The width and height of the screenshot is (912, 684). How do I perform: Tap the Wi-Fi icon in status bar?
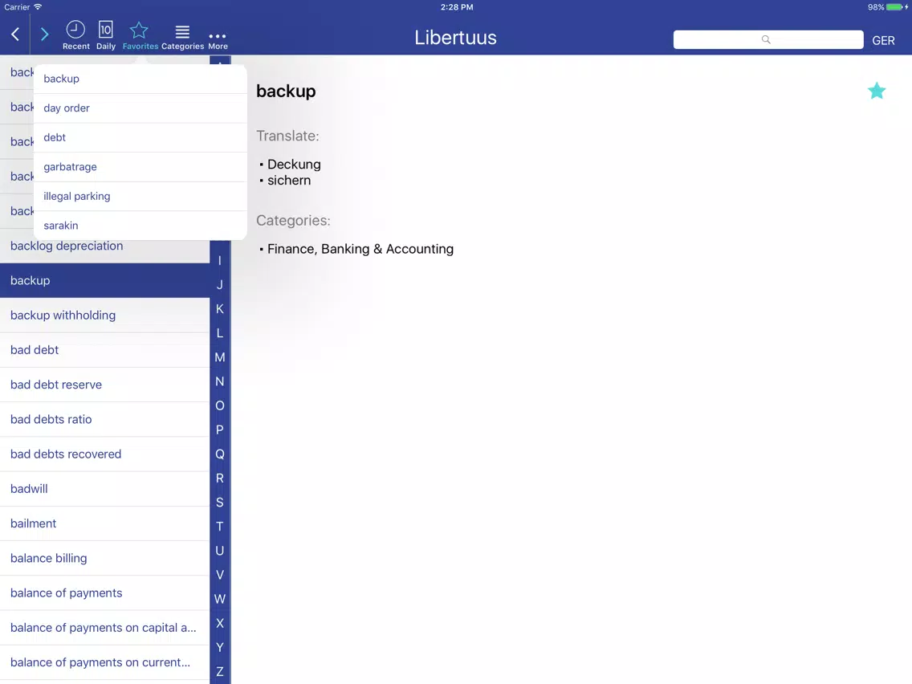tap(38, 7)
